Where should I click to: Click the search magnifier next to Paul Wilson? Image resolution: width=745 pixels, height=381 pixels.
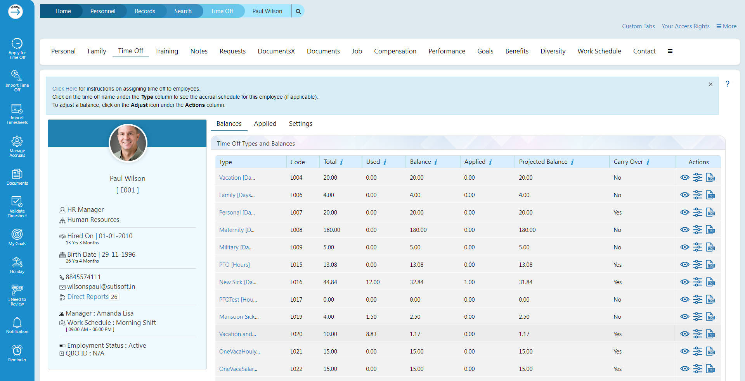tap(298, 11)
